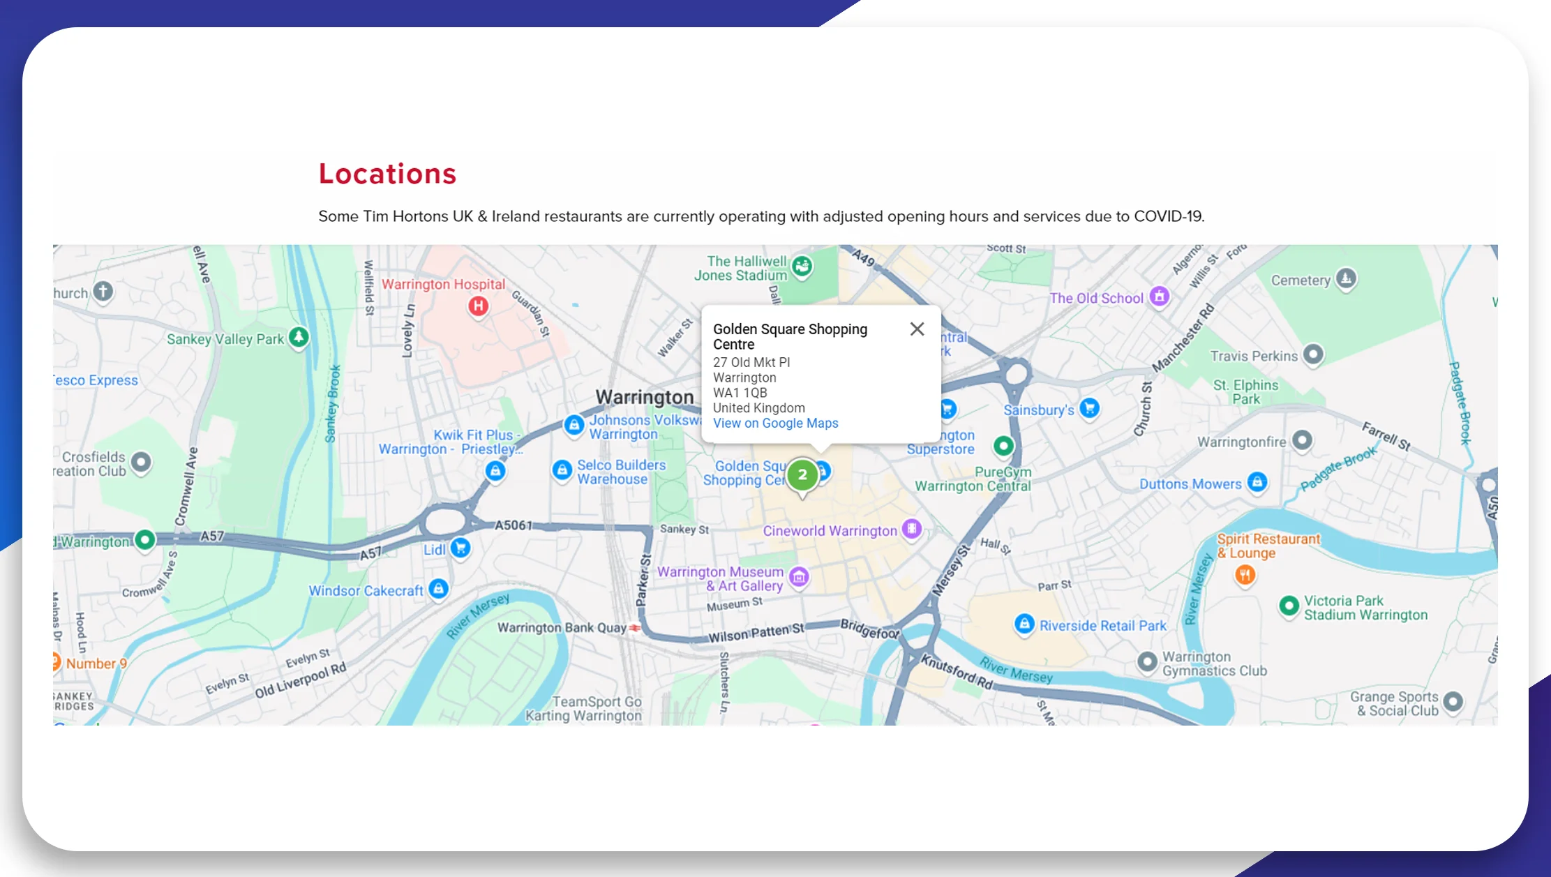Click the Manchester Rd street label
1551x877 pixels.
click(1183, 339)
